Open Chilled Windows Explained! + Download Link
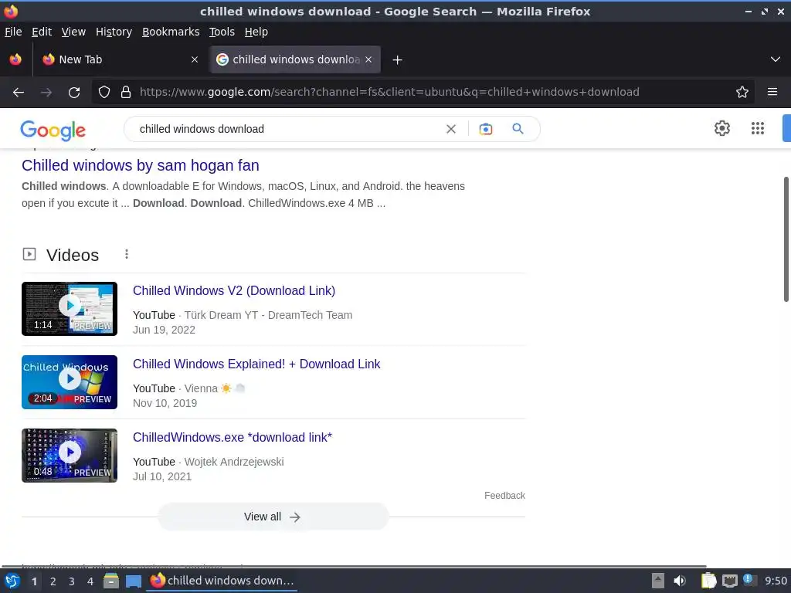Image resolution: width=791 pixels, height=593 pixels. tap(256, 364)
